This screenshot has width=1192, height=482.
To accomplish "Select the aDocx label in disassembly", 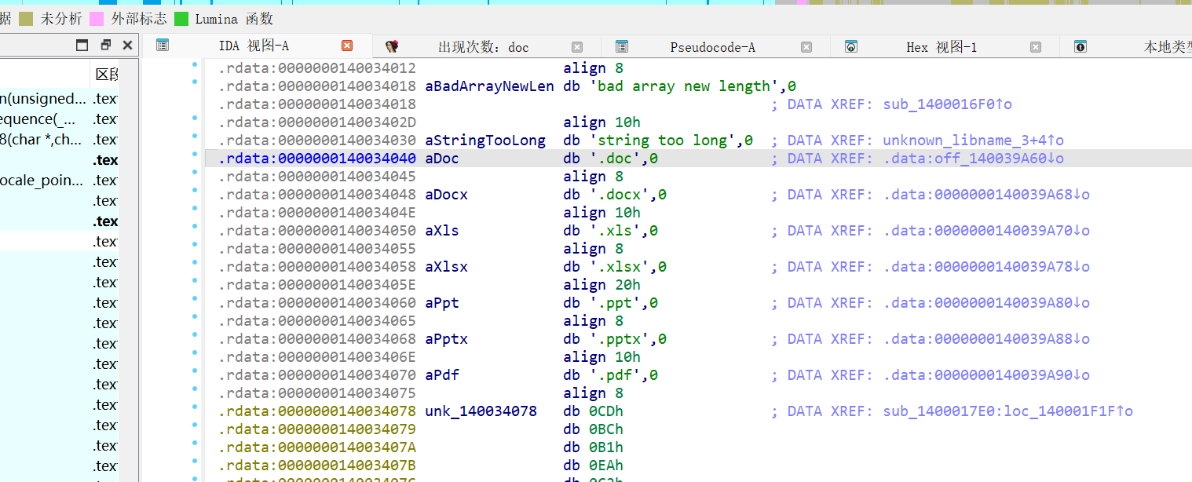I will [446, 195].
